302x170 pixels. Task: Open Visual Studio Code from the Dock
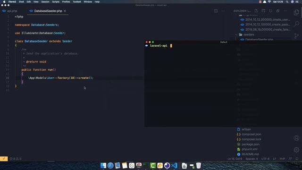coord(174,165)
